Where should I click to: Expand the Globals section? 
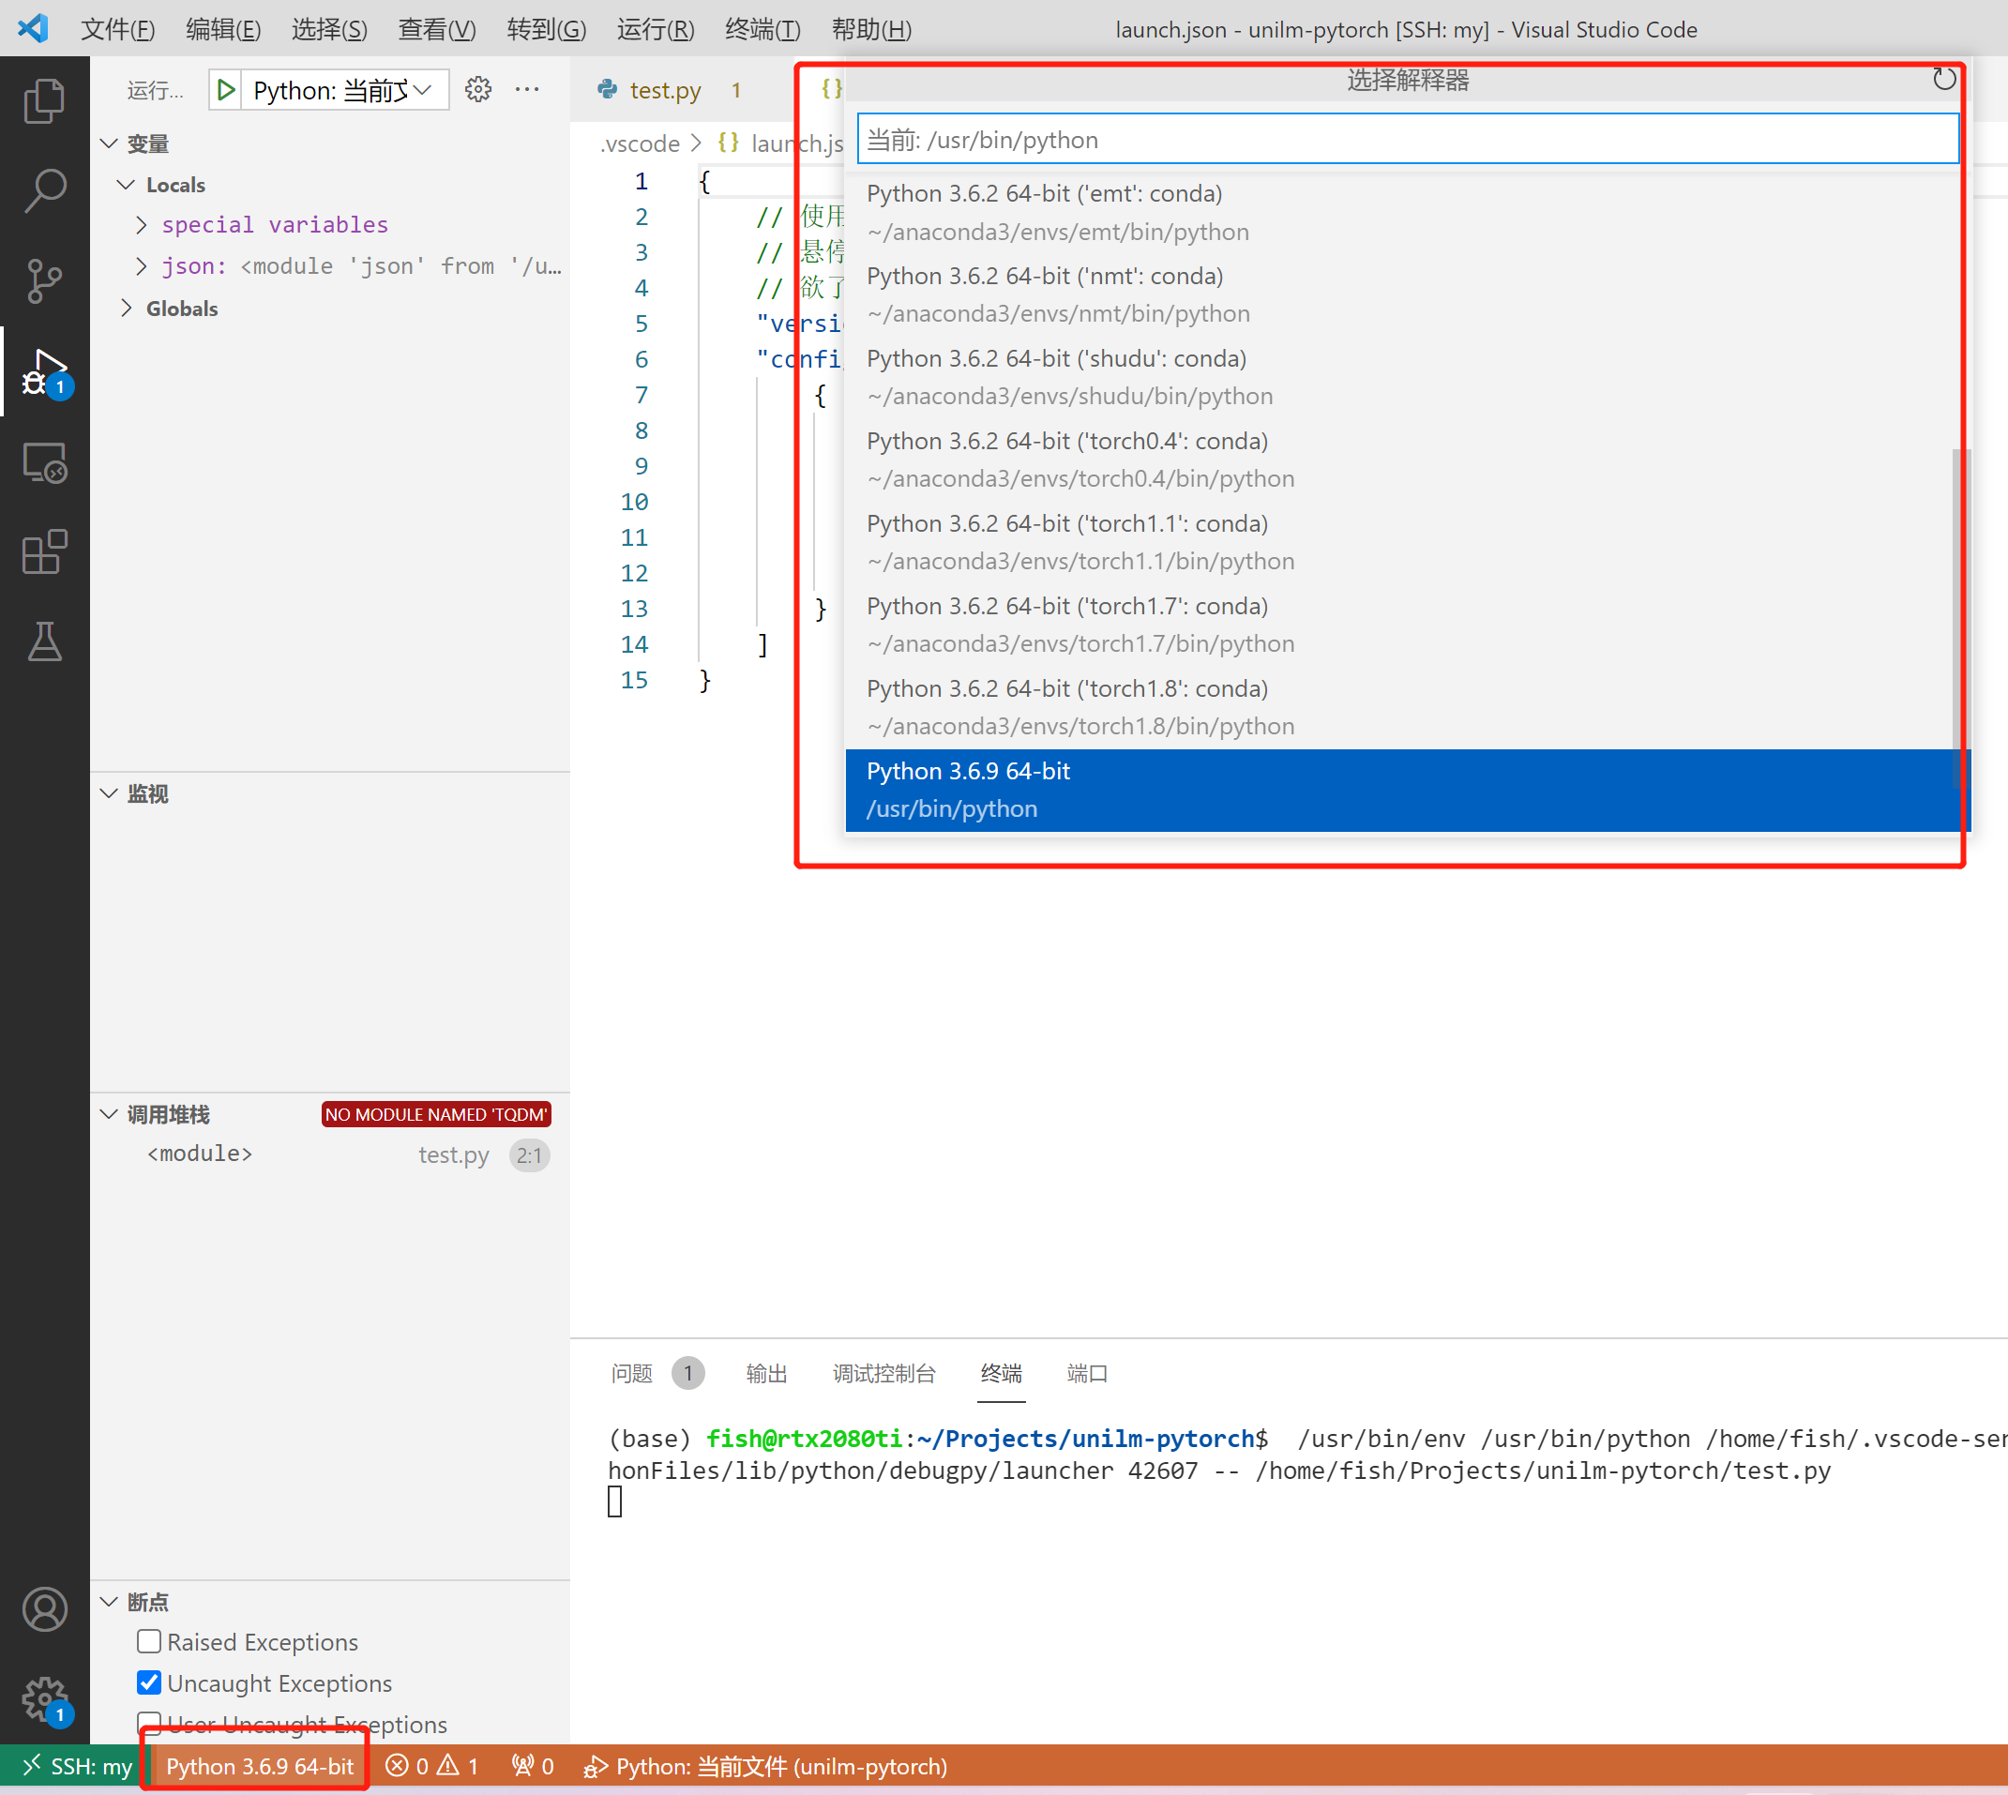click(x=127, y=308)
